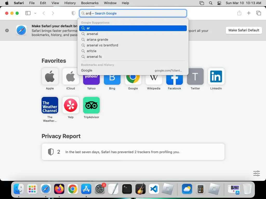266x199 pixels.
Task: Open start page customization settings icon
Action: coord(256,173)
